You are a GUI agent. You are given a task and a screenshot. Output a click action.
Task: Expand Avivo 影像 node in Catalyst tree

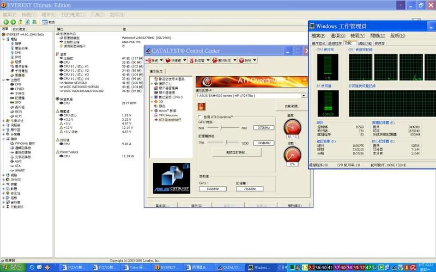[x=152, y=111]
